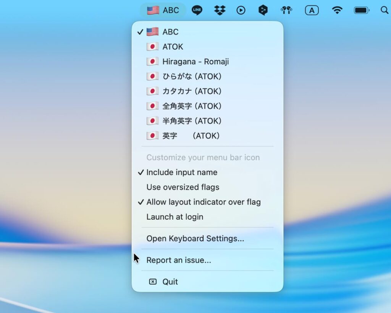Switch to Hiragana - Romaji input
This screenshot has width=391, height=313.
(195, 62)
